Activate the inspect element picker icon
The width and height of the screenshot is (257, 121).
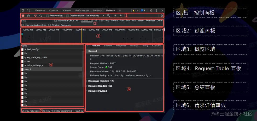pos(23,11)
